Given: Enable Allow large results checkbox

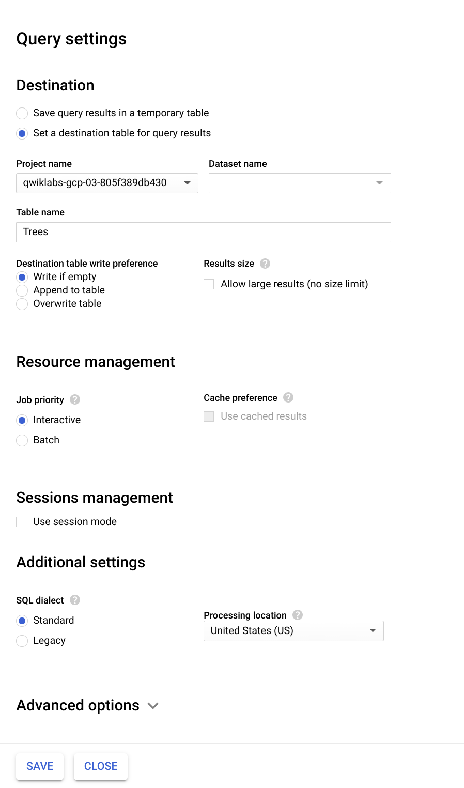Looking at the screenshot, I should tap(208, 284).
